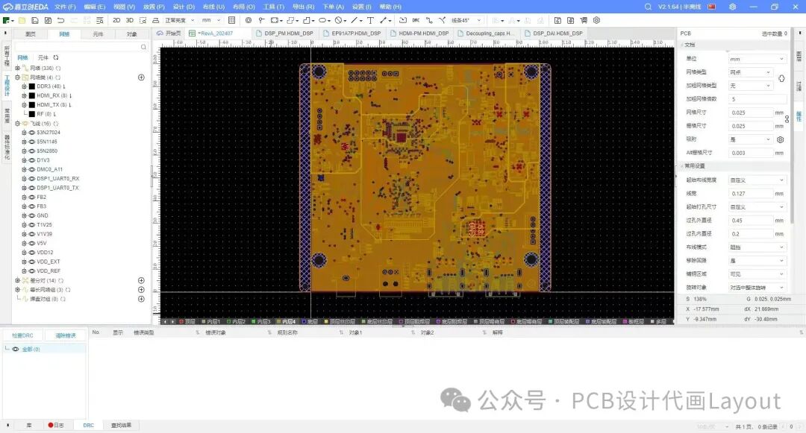Click the refresh icon beside 元件 tab
Viewport: 806px width, 433px height.
[56, 57]
